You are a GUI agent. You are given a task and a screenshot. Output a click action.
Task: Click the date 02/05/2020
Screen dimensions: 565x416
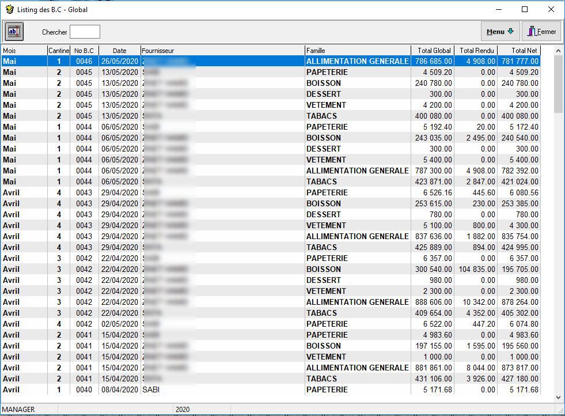[120, 324]
